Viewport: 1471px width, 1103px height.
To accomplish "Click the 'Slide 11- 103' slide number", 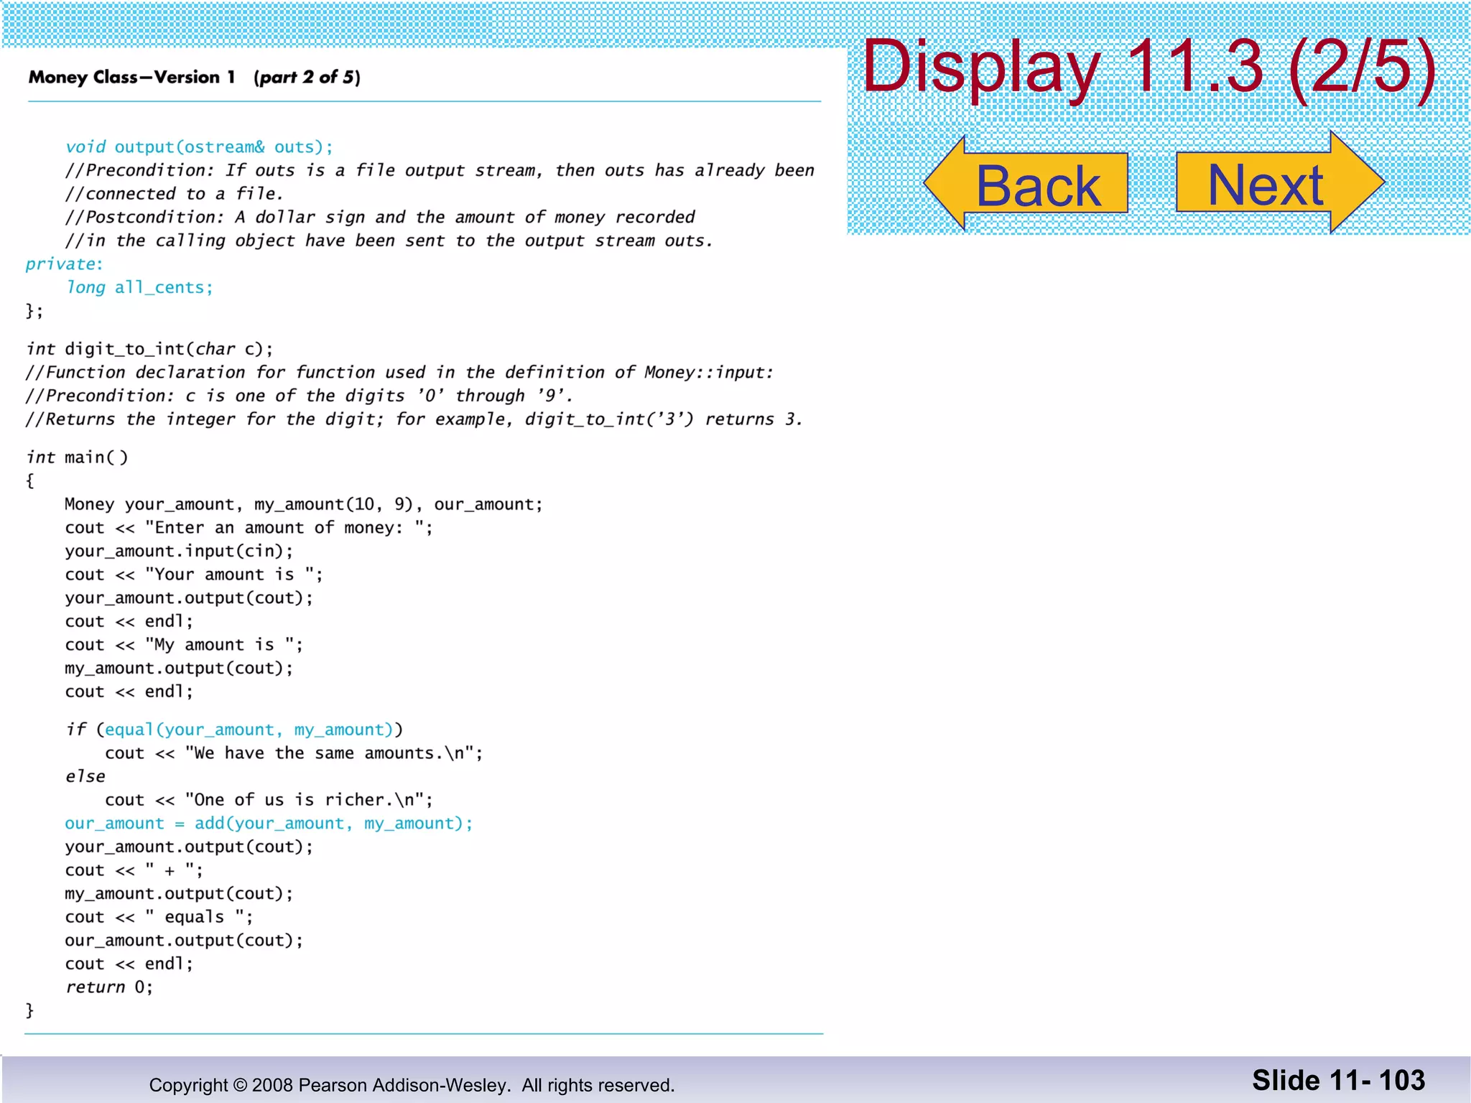I will pyautogui.click(x=1338, y=1080).
